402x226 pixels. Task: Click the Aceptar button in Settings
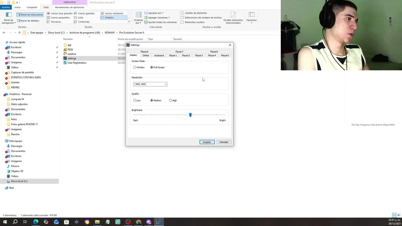pyautogui.click(x=207, y=142)
